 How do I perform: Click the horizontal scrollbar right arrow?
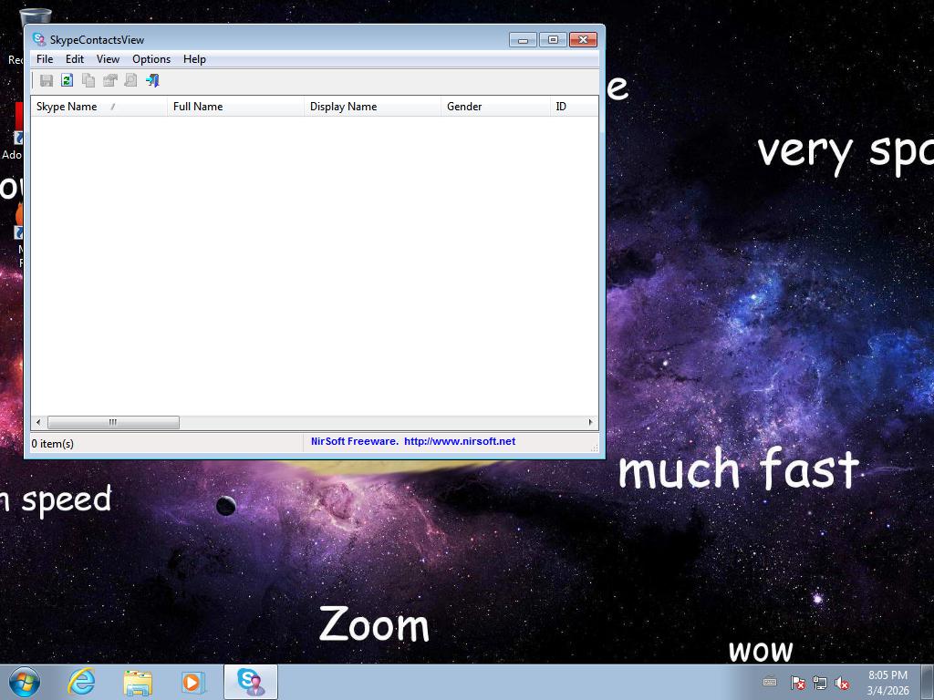pos(590,422)
